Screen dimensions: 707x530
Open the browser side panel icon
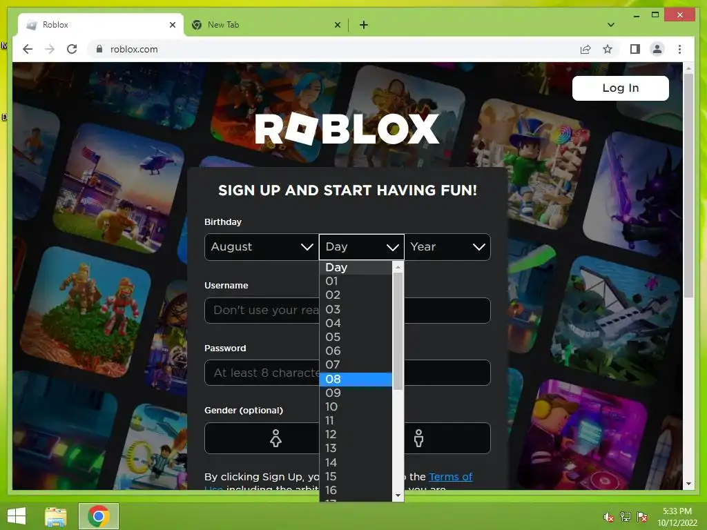[x=635, y=49]
